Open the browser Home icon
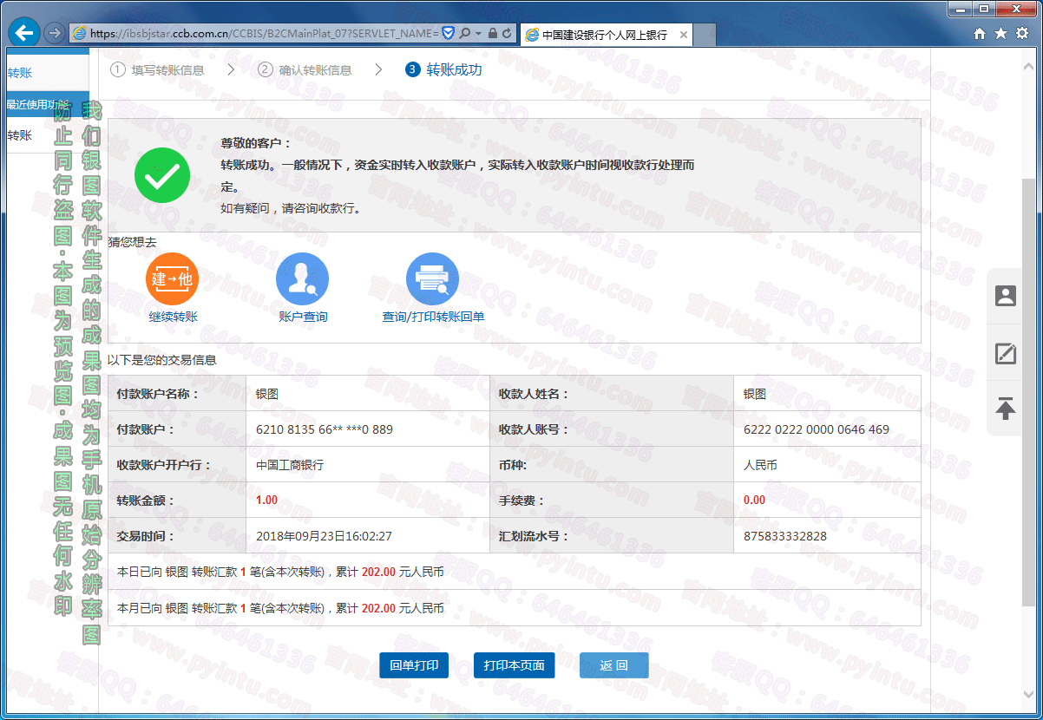The image size is (1043, 720). click(980, 34)
